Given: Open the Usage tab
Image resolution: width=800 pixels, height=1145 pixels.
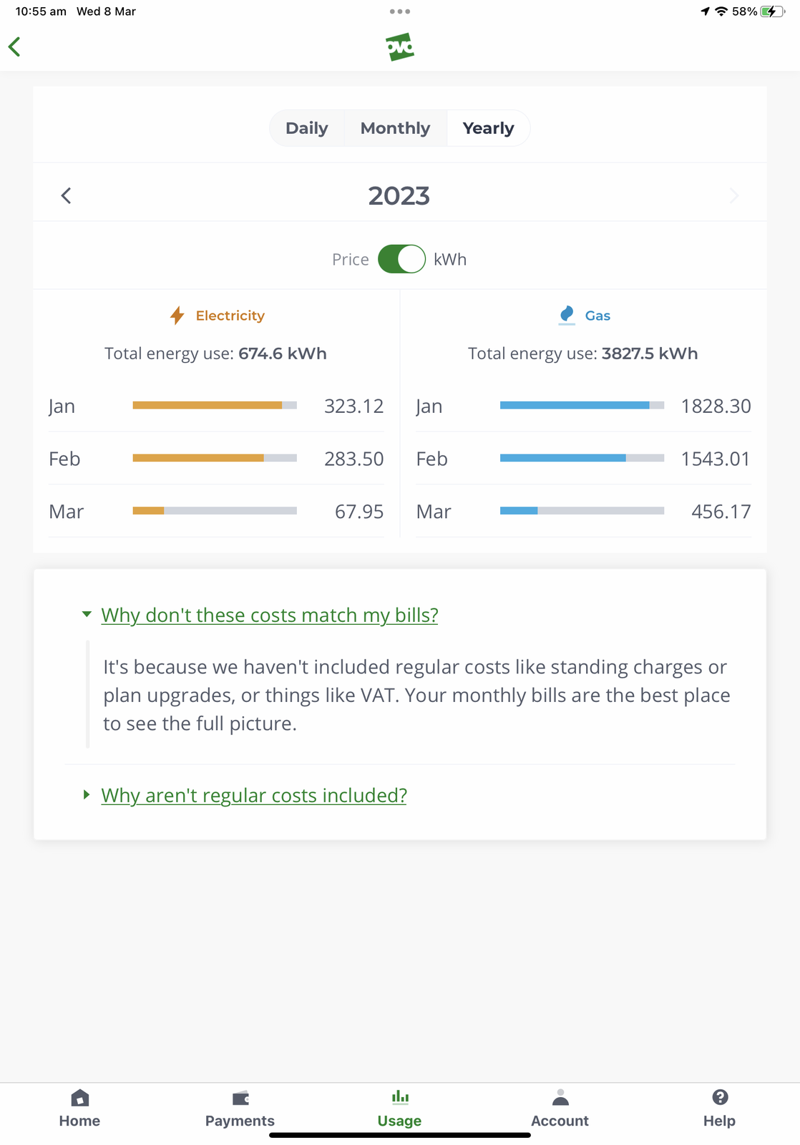Looking at the screenshot, I should 400,1108.
